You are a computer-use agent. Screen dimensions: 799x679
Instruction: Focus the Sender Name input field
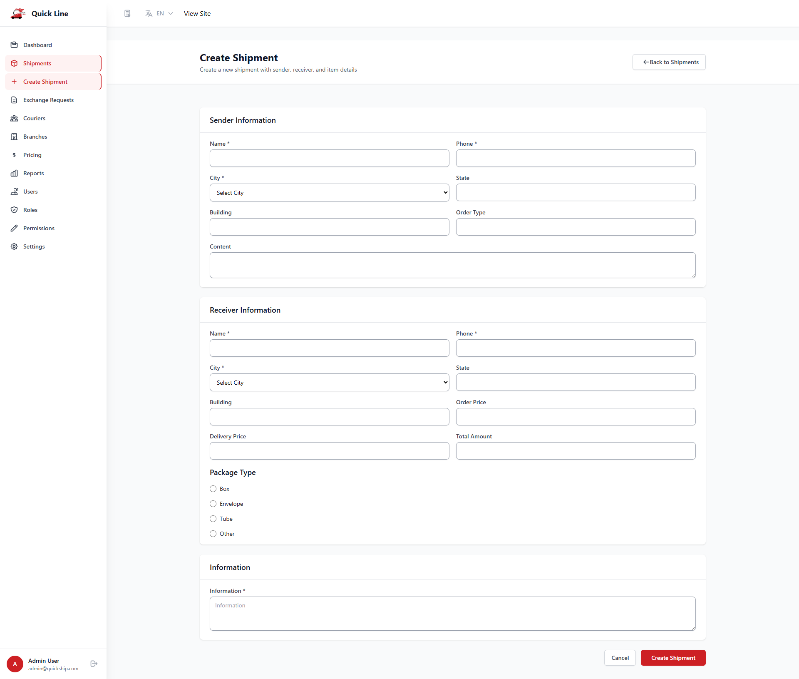click(329, 158)
